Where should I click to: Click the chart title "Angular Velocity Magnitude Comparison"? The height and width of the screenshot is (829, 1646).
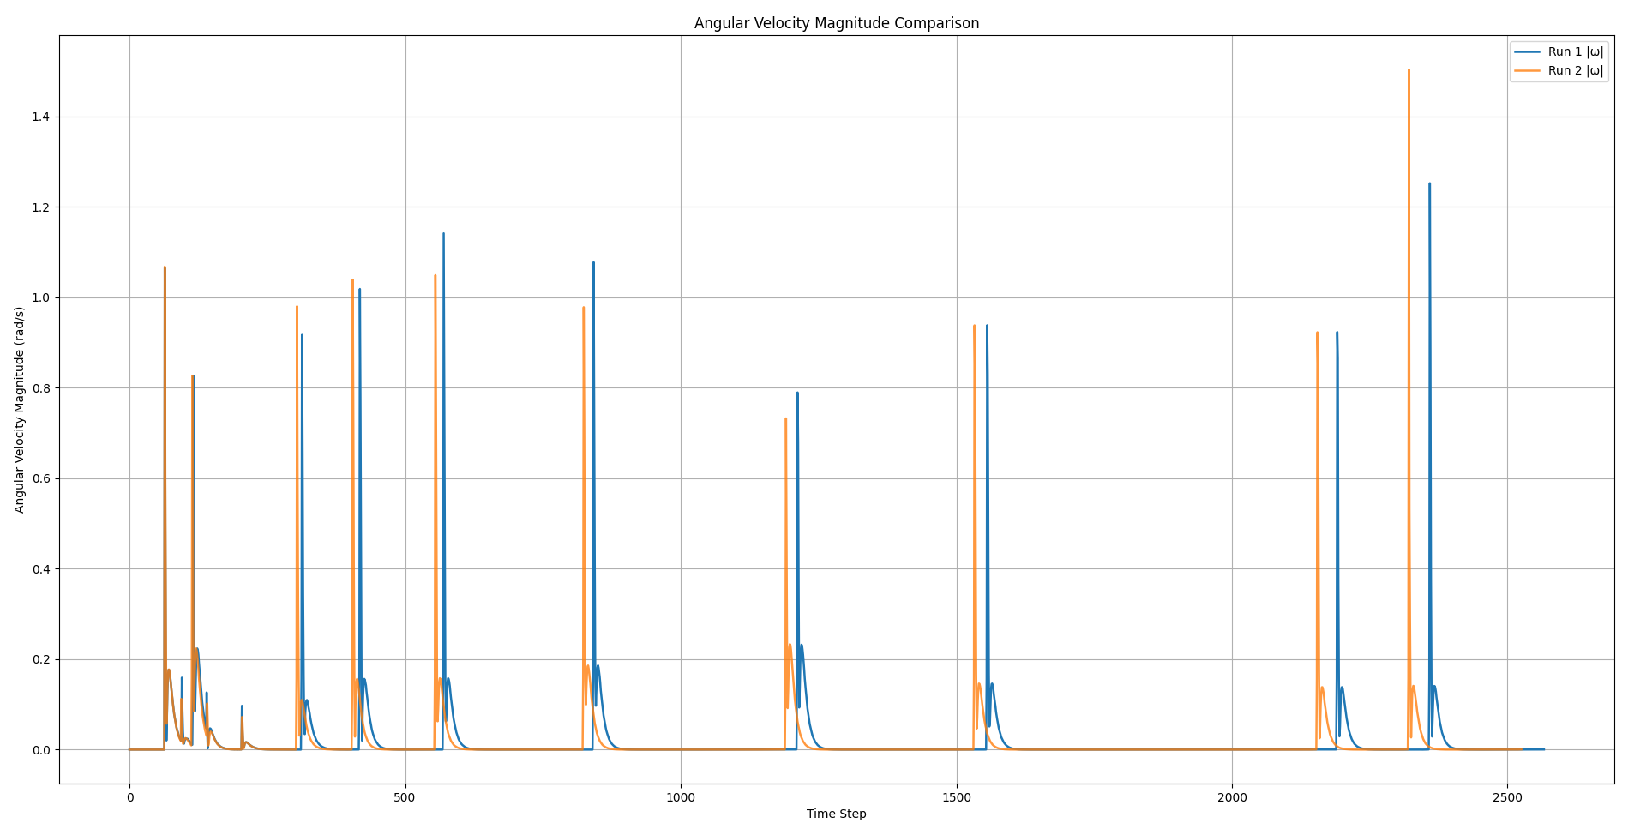[836, 23]
